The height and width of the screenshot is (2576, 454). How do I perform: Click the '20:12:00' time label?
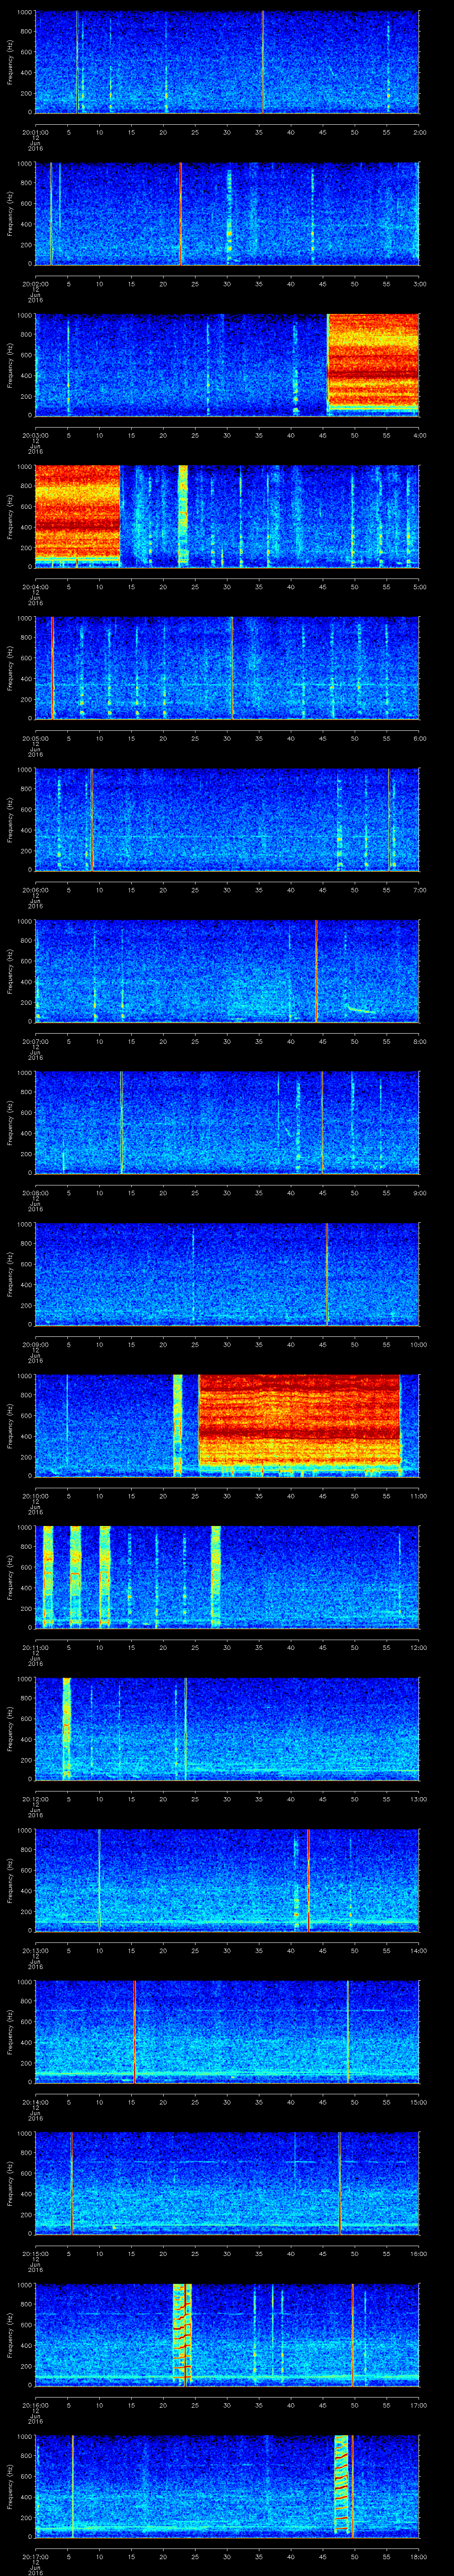[x=35, y=1798]
